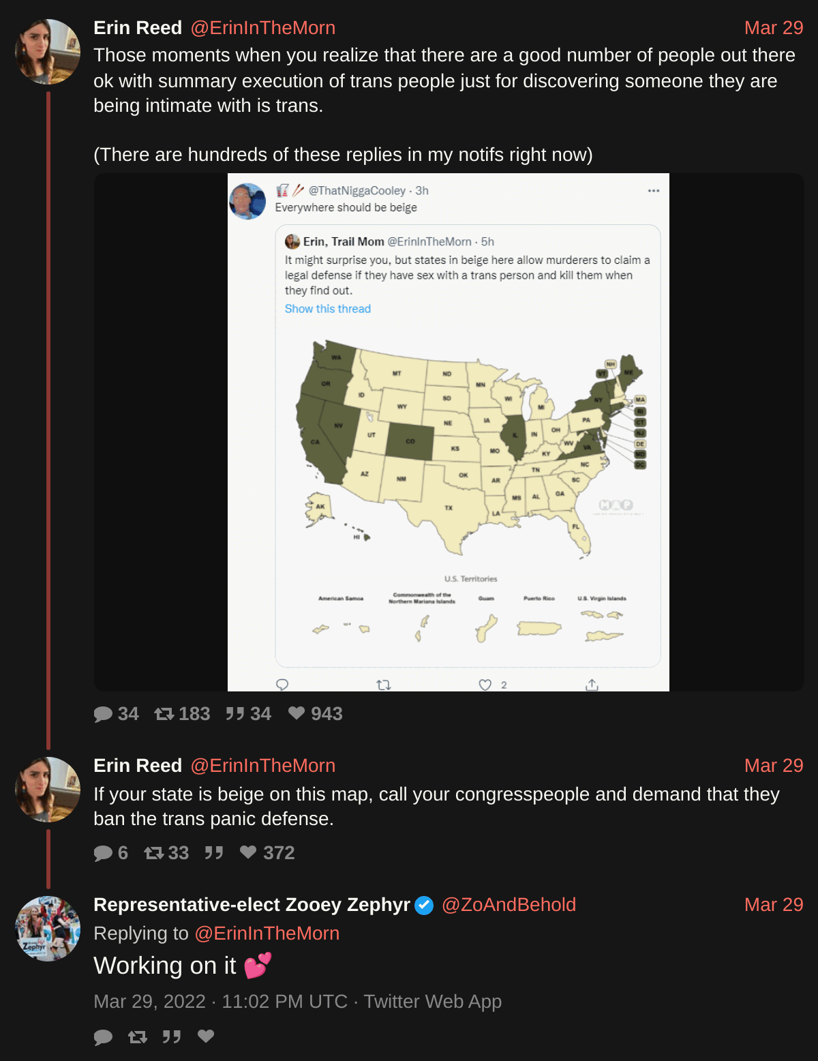Click the quote icon on second tweet
The image size is (818, 1061).
(x=214, y=853)
